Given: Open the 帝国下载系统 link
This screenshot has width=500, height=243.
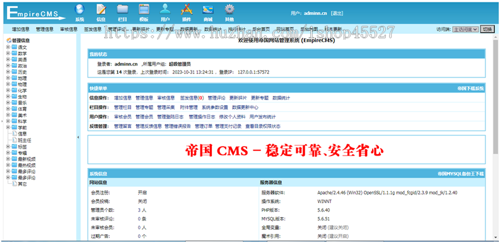Looking at the screenshot, I should pyautogui.click(x=470, y=89).
